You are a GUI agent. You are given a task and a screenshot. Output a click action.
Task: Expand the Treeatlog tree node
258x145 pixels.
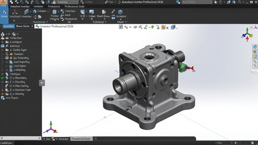3,82
